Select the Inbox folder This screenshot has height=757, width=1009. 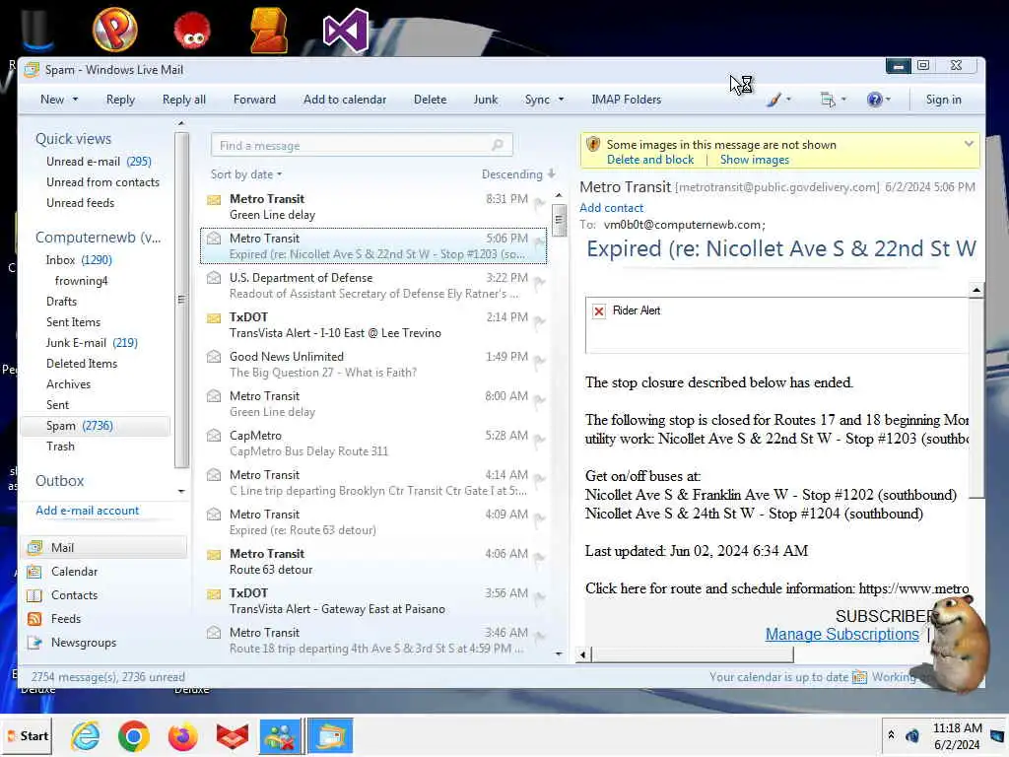[79, 260]
